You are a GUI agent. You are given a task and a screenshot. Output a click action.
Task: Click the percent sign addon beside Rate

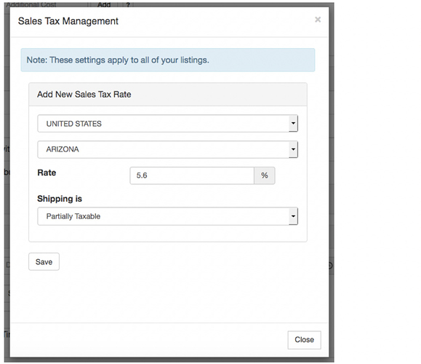[265, 175]
